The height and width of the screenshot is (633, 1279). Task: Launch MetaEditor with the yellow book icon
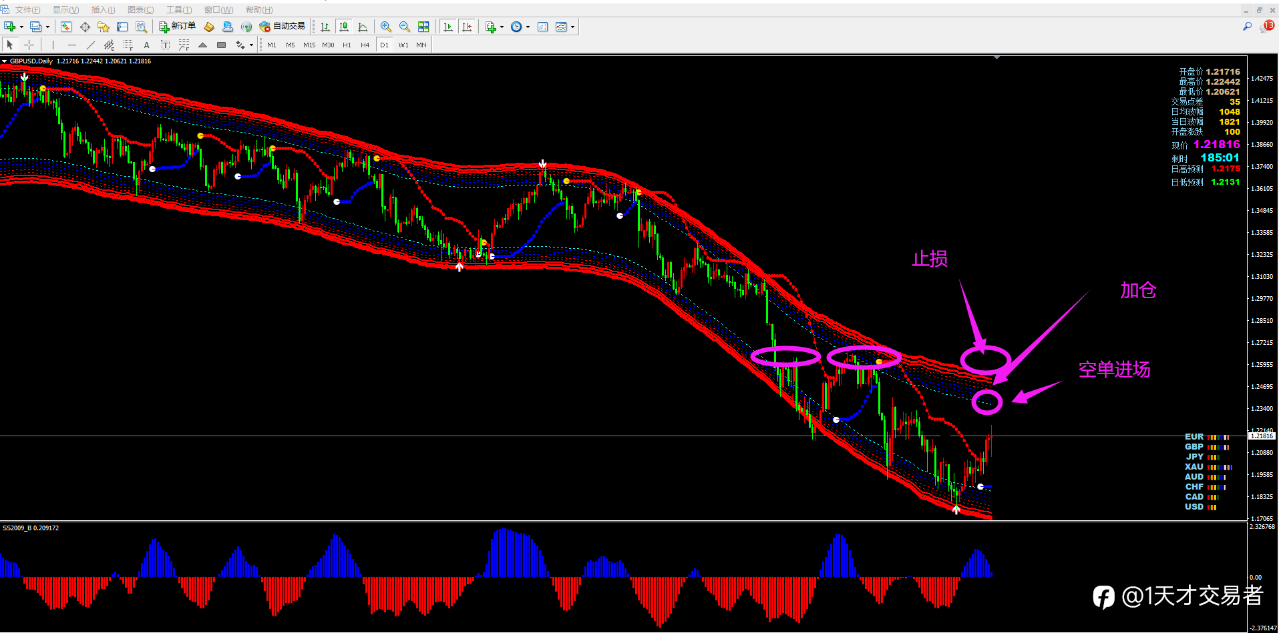(x=209, y=27)
